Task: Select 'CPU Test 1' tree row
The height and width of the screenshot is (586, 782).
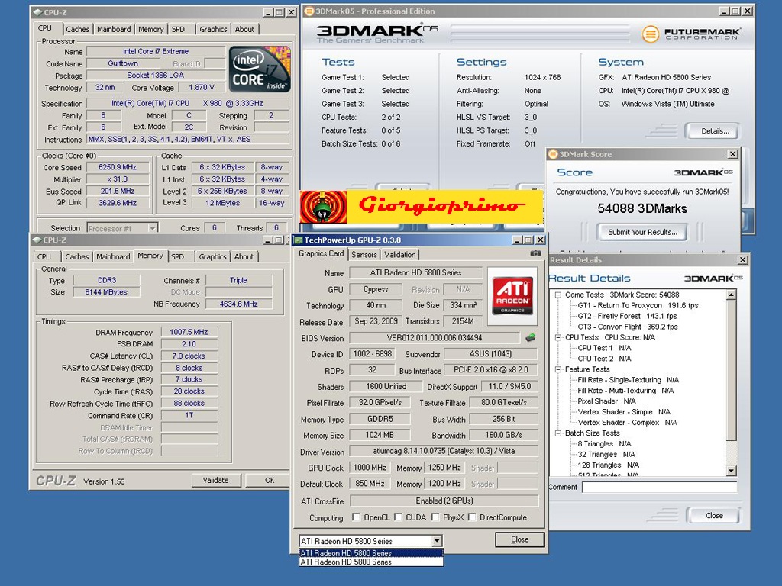Action: tap(604, 348)
